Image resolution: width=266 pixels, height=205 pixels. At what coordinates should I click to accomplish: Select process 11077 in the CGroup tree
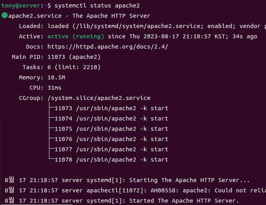click(x=111, y=149)
